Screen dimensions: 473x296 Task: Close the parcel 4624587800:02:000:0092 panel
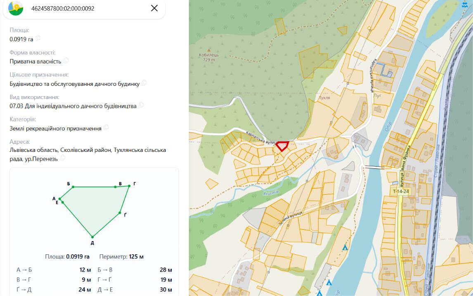point(154,8)
